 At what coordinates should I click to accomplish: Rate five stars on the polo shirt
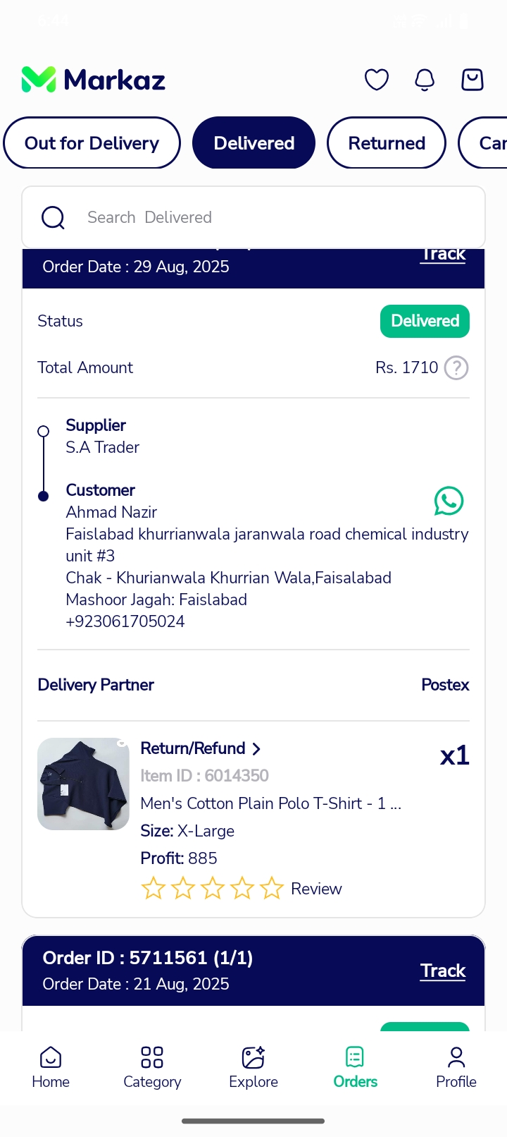coord(272,888)
